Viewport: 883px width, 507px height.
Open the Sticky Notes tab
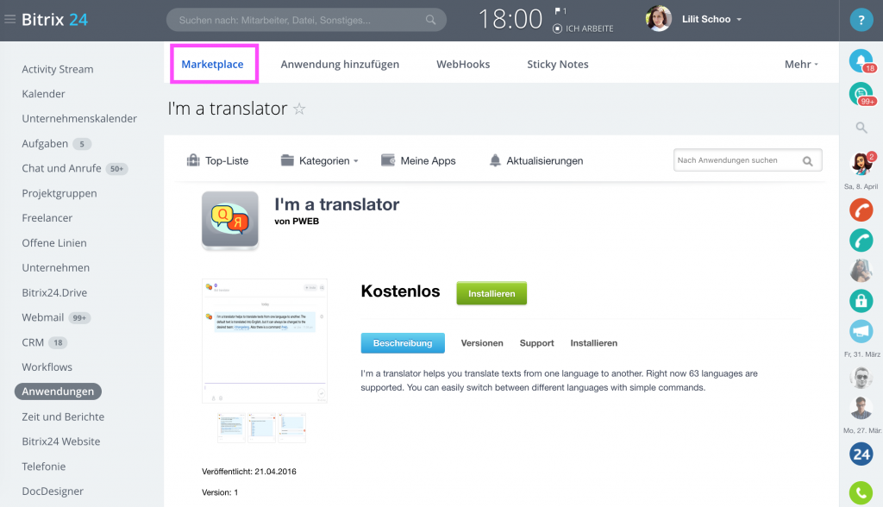coord(558,64)
